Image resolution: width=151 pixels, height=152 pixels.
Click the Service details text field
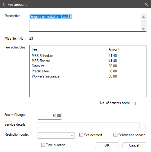point(88,126)
